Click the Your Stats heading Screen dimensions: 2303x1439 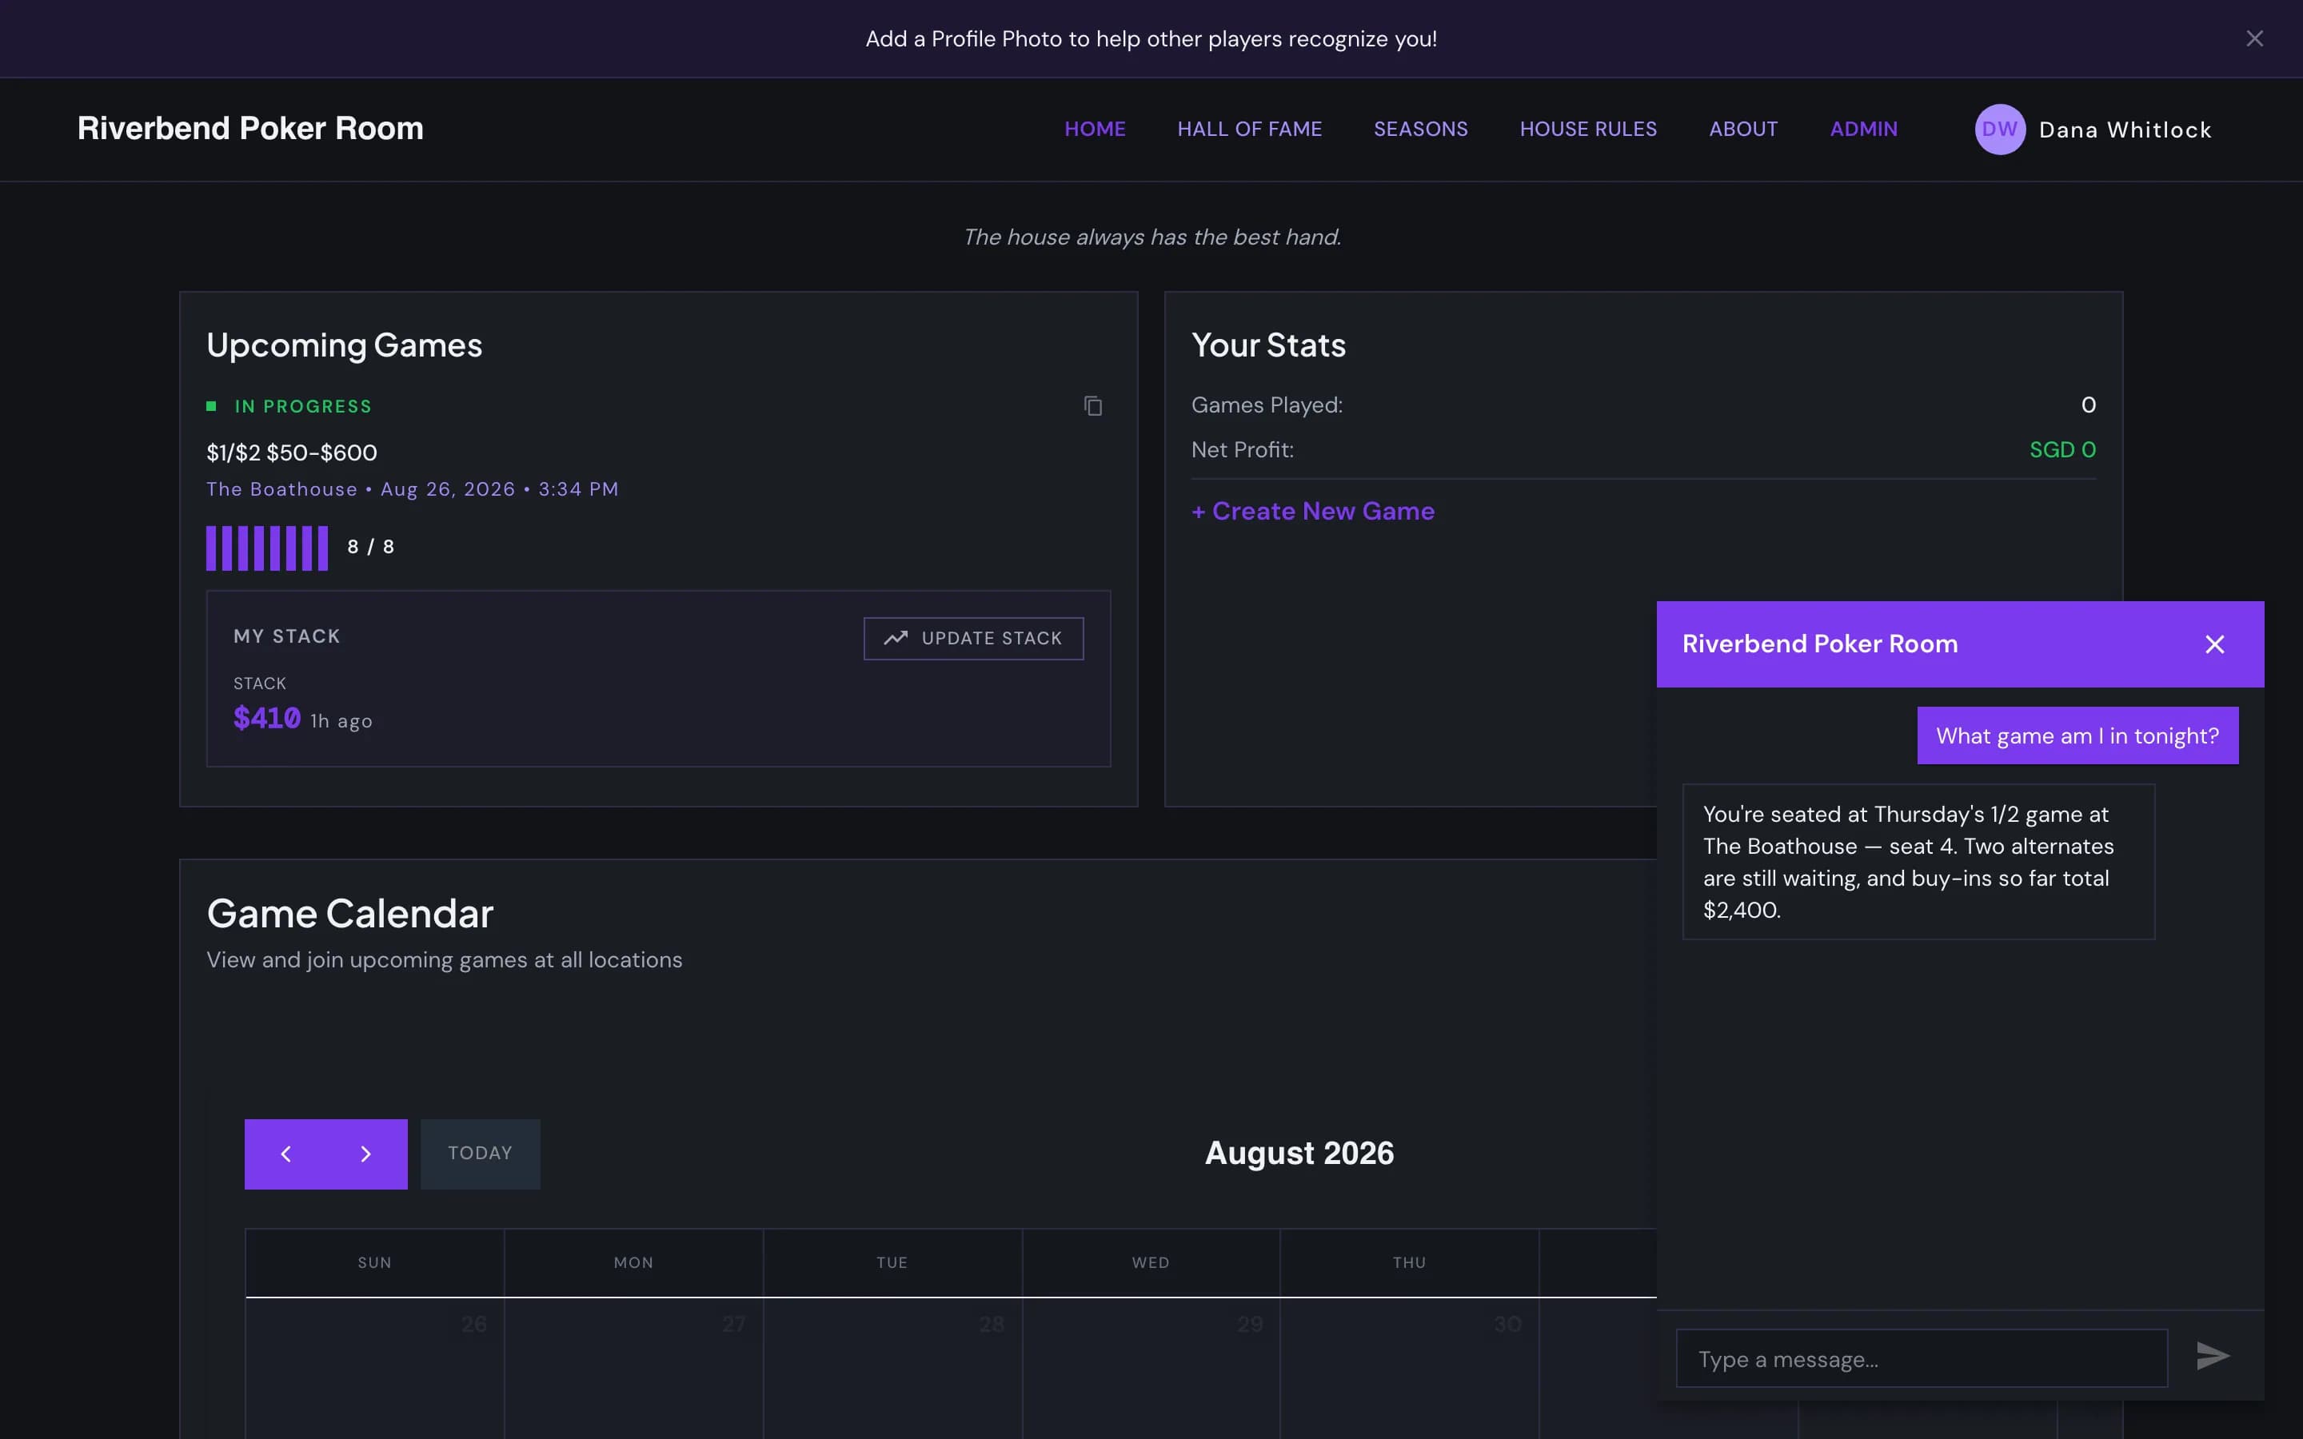[1268, 345]
